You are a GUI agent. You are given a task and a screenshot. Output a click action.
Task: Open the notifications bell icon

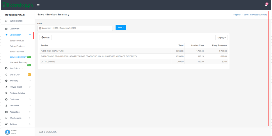pos(266,5)
